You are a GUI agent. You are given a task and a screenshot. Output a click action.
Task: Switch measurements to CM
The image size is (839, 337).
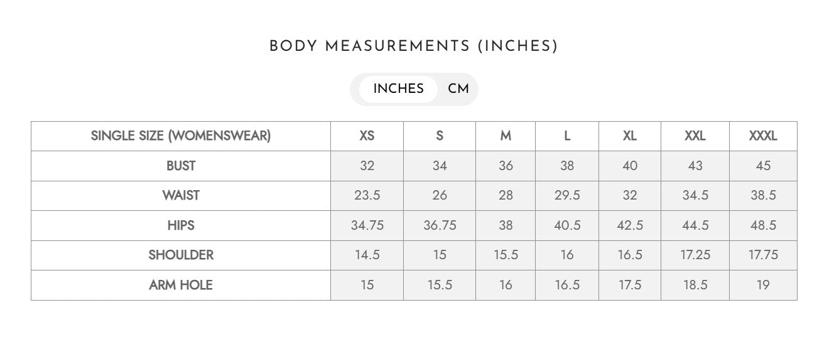[458, 89]
